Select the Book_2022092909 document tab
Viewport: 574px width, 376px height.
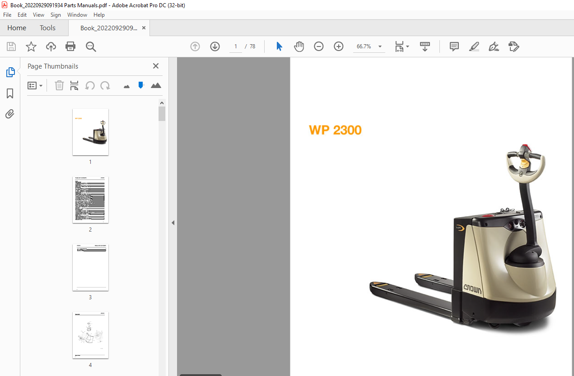109,28
